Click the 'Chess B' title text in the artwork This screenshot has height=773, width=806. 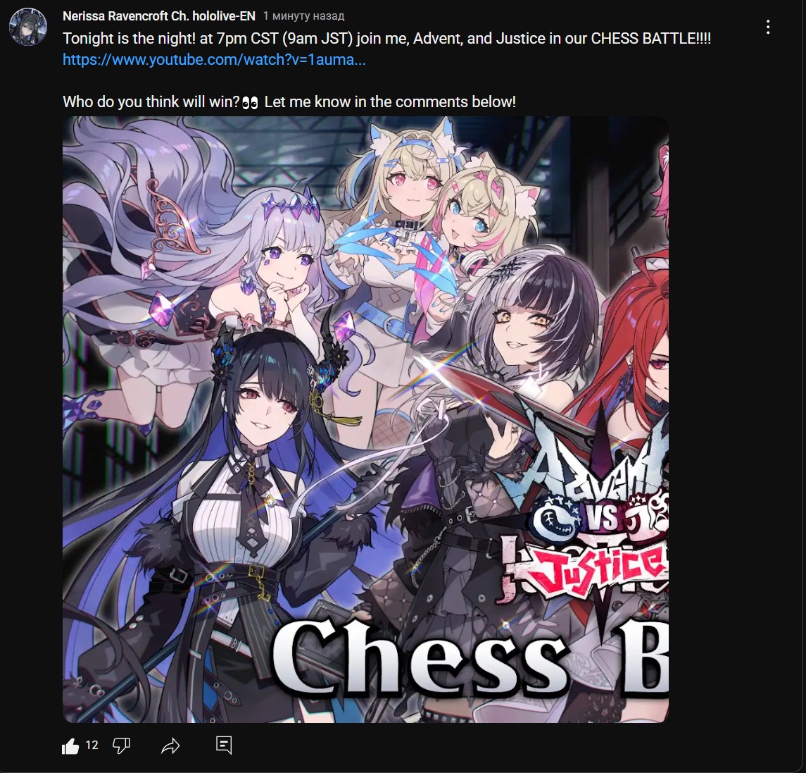469,655
